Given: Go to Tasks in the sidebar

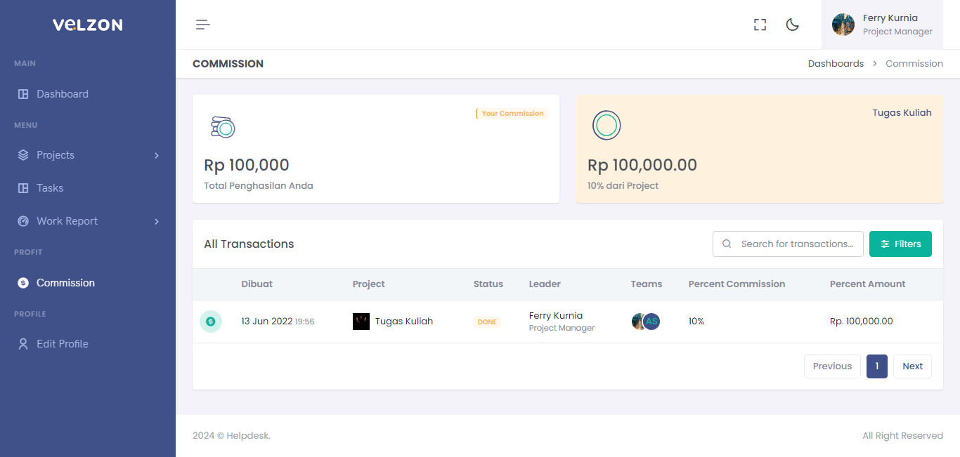Looking at the screenshot, I should 50,188.
